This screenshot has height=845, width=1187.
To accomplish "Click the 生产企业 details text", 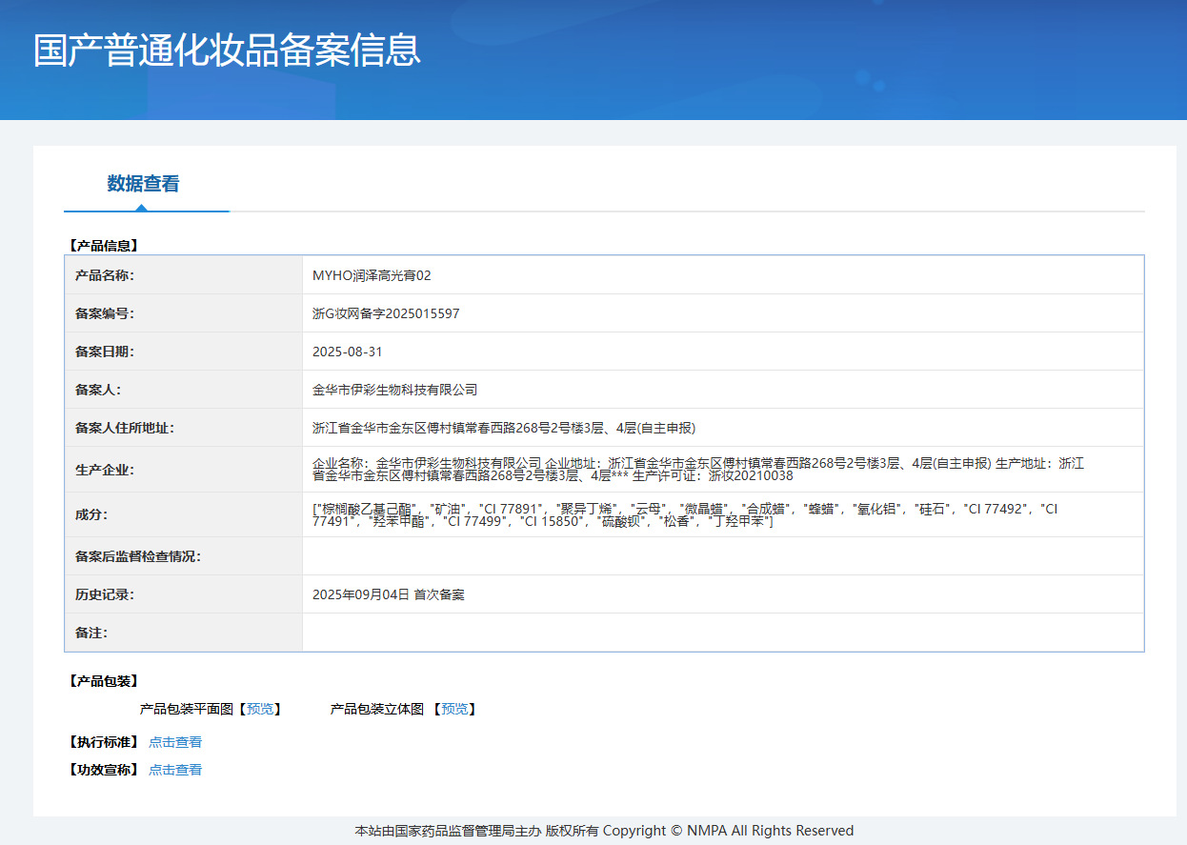I will coord(697,469).
